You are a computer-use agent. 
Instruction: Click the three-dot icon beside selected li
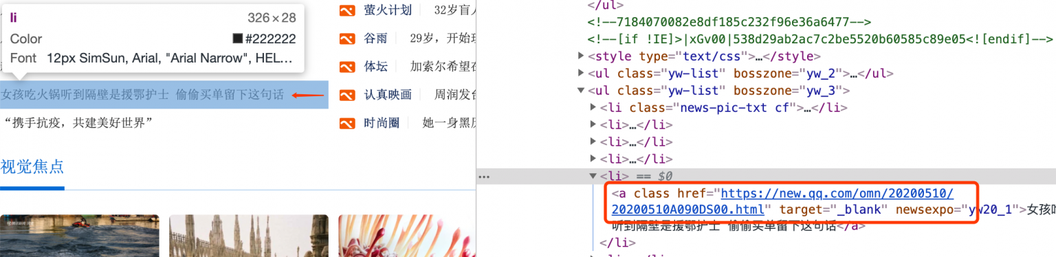click(x=485, y=177)
